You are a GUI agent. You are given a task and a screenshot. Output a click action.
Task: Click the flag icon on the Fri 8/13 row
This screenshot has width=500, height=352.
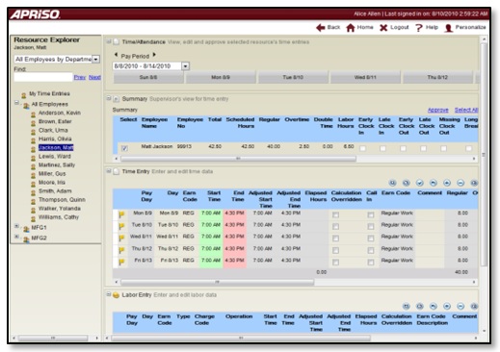point(121,262)
